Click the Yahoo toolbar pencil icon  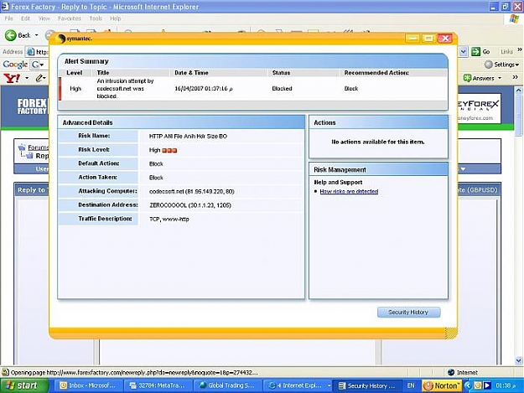[39, 79]
